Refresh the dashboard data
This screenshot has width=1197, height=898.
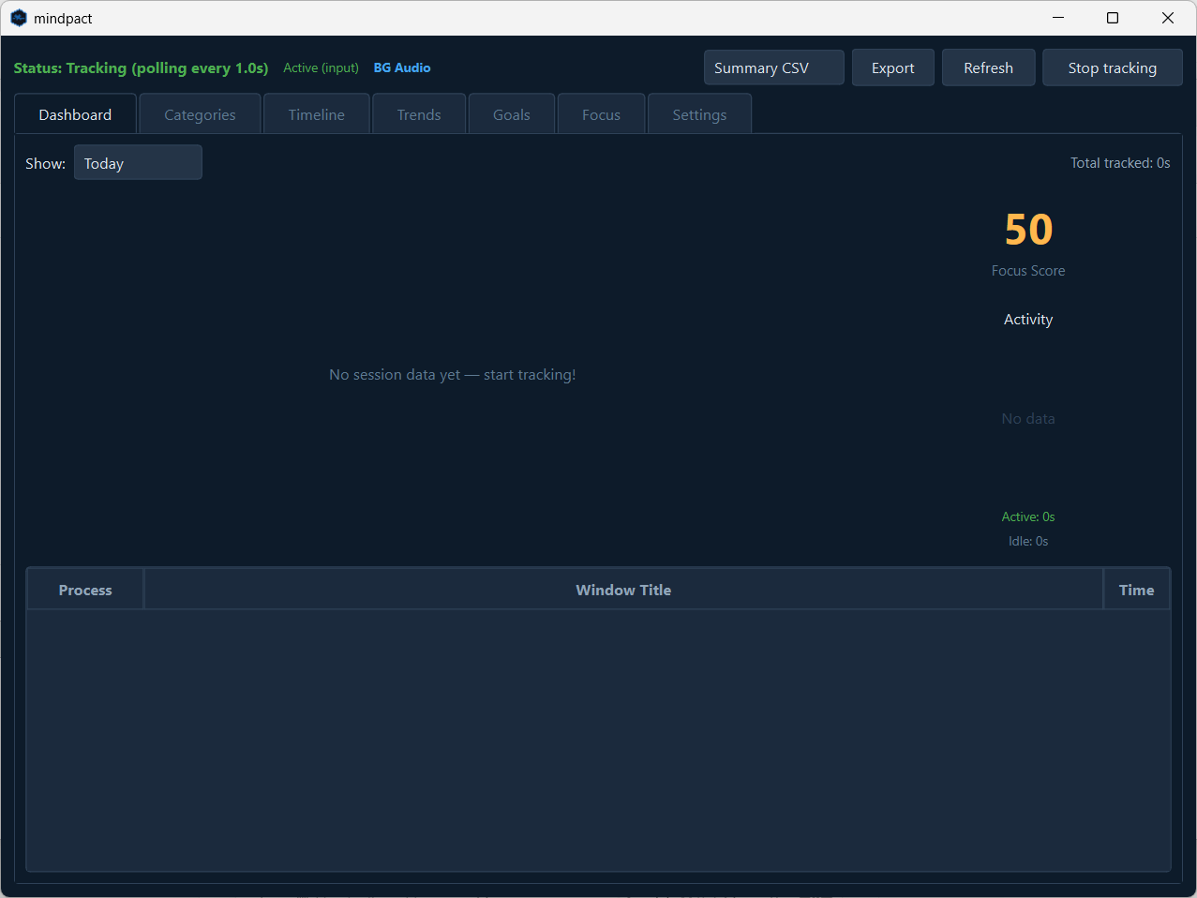(988, 67)
